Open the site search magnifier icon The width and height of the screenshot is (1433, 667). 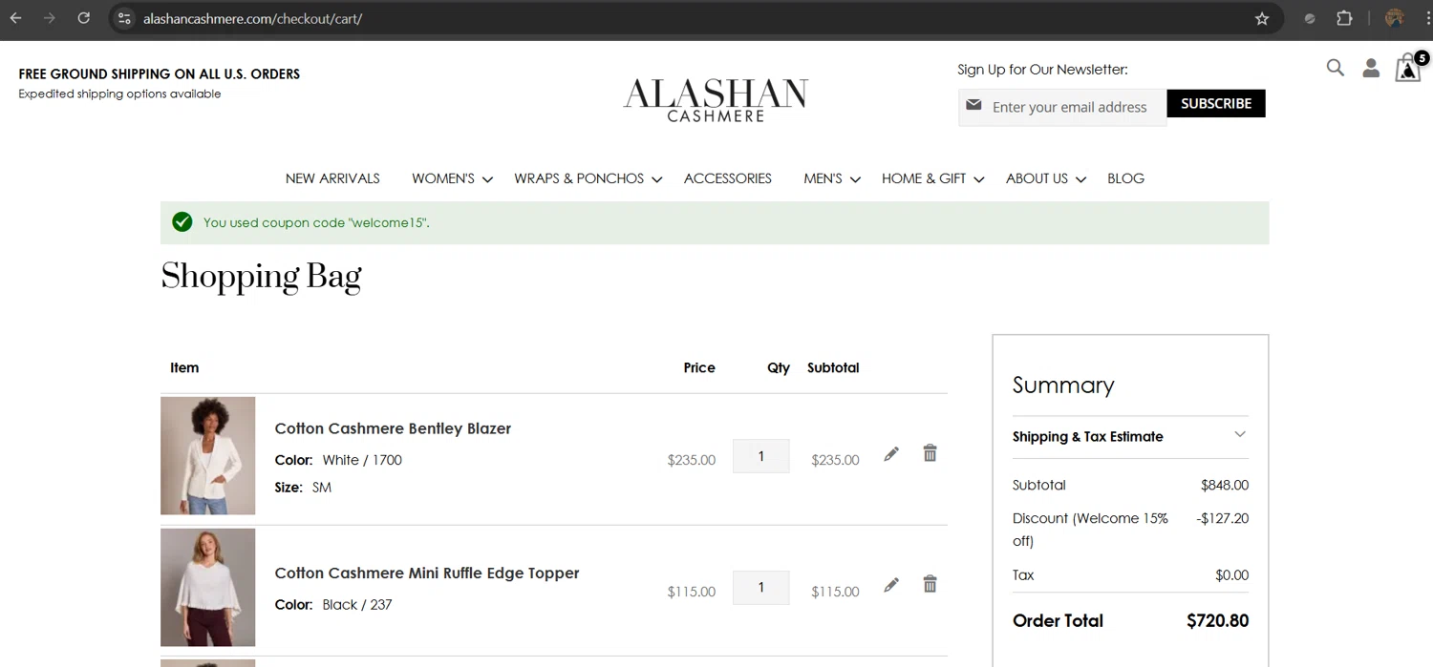[x=1336, y=68]
